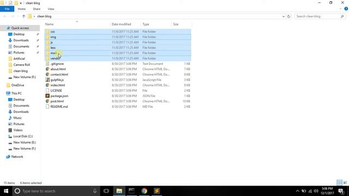
Task: Switch to large icons view layout
Action: [345, 183]
